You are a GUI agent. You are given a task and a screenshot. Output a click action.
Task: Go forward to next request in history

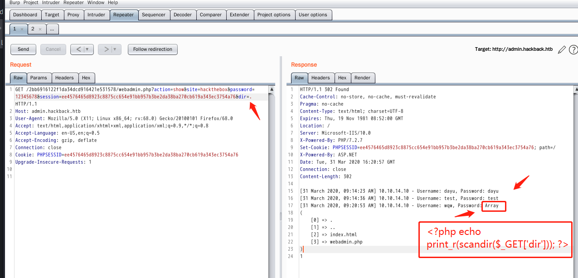[106, 49]
